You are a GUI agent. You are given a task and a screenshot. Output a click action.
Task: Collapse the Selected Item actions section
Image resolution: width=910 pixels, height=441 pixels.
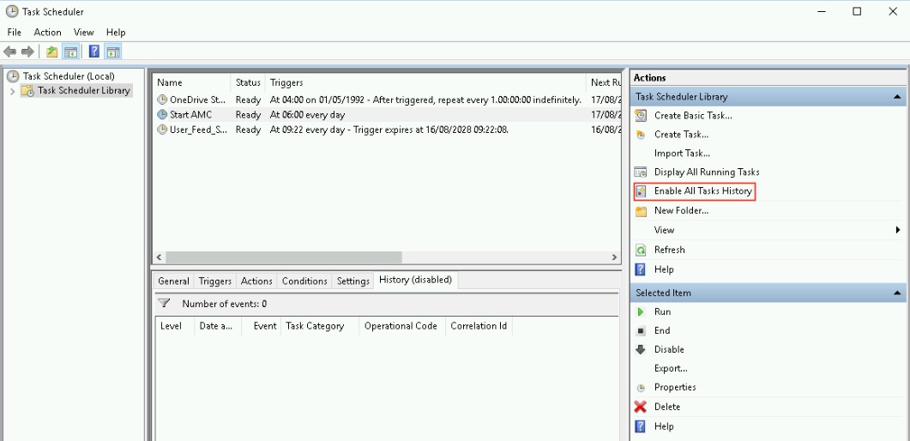coord(897,293)
